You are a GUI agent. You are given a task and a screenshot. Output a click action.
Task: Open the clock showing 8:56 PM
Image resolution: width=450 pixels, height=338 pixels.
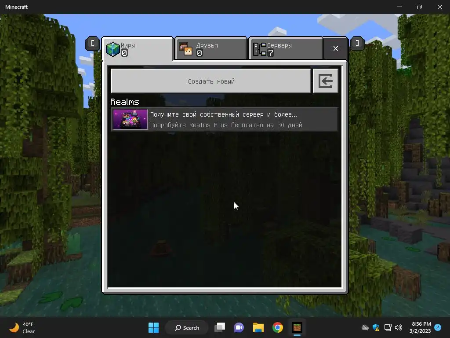click(420, 327)
